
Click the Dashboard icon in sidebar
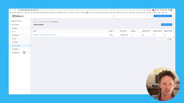click(x=12, y=35)
